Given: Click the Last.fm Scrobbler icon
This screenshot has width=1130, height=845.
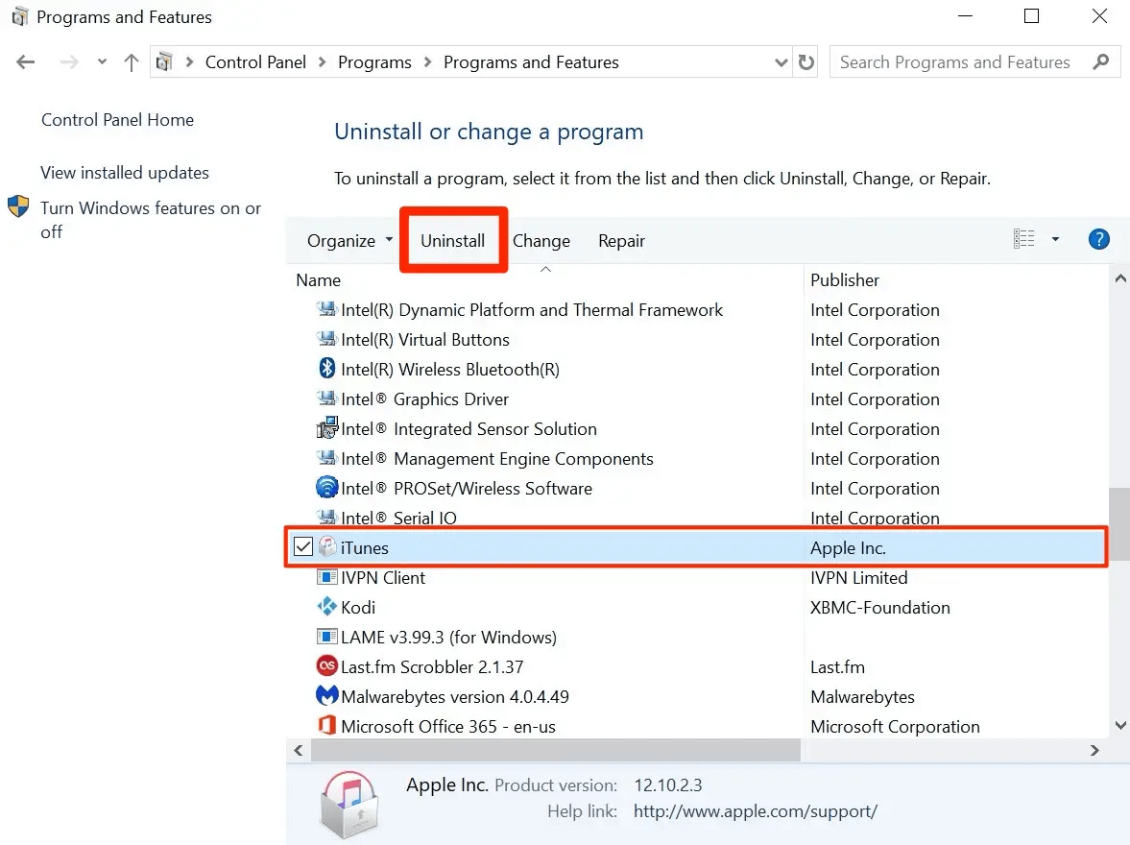Looking at the screenshot, I should pyautogui.click(x=326, y=666).
